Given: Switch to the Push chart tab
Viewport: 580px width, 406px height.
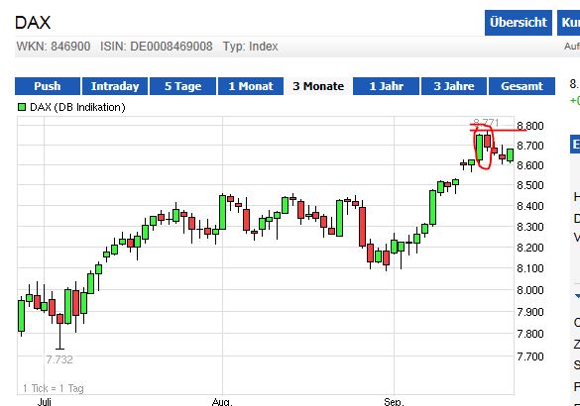Looking at the screenshot, I should (x=48, y=86).
